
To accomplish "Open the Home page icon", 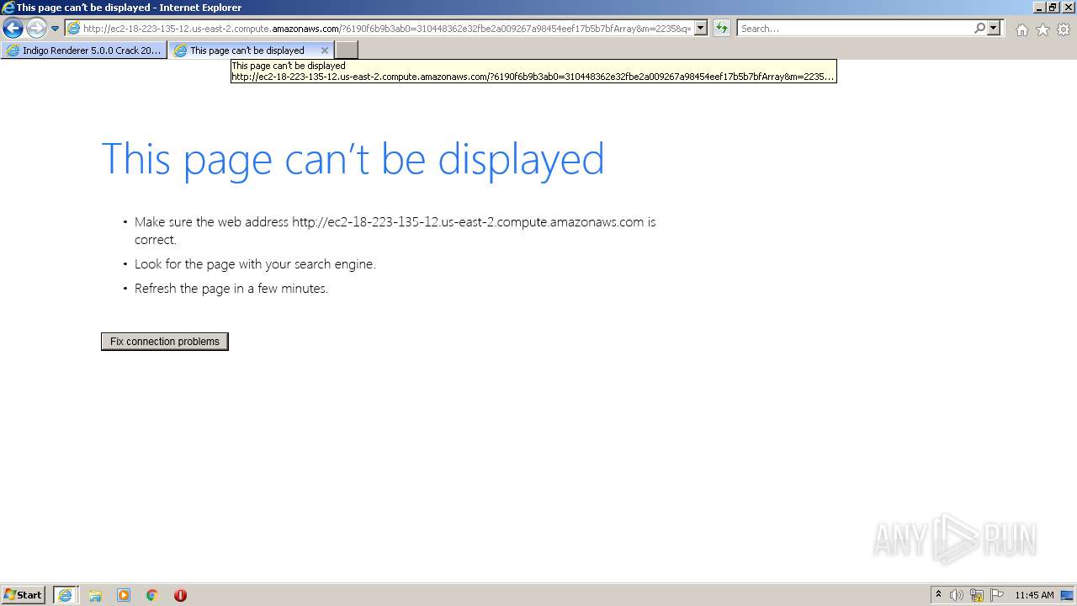I will coord(1021,29).
